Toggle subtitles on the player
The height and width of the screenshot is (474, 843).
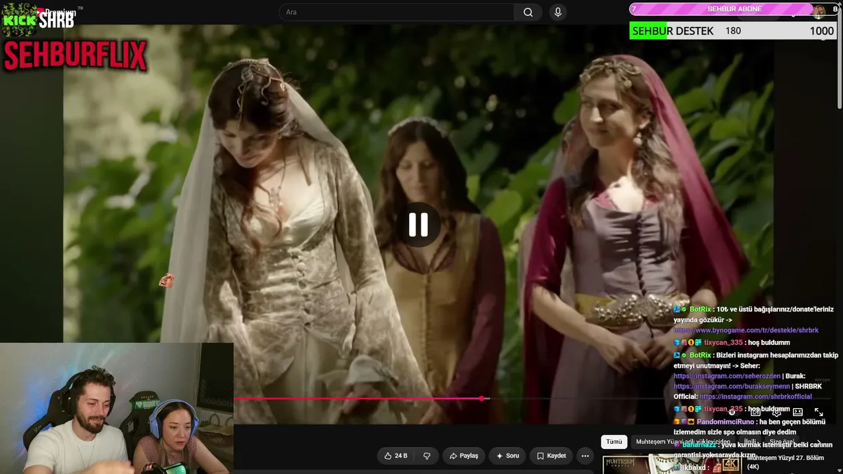[755, 412]
